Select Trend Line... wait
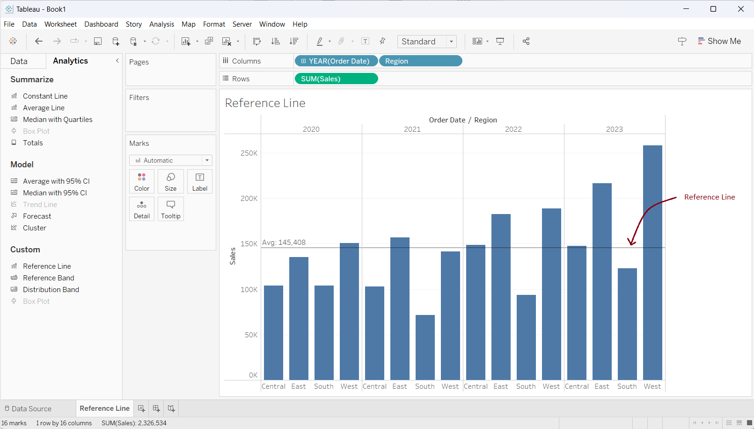The height and width of the screenshot is (429, 754). pos(40,205)
